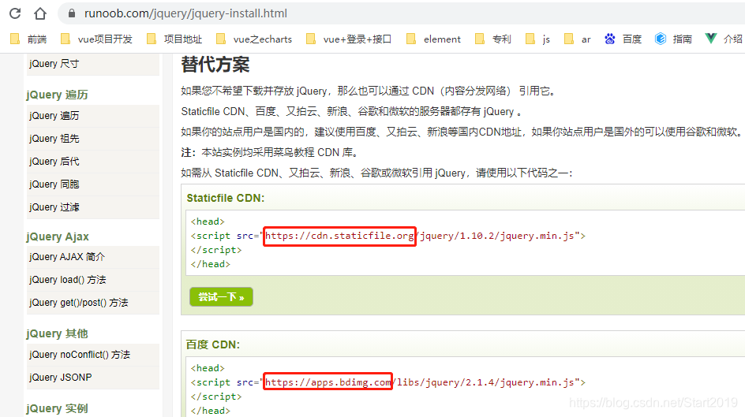Open jQuery 后代 sidebar link
The height and width of the screenshot is (417, 745).
[93, 162]
